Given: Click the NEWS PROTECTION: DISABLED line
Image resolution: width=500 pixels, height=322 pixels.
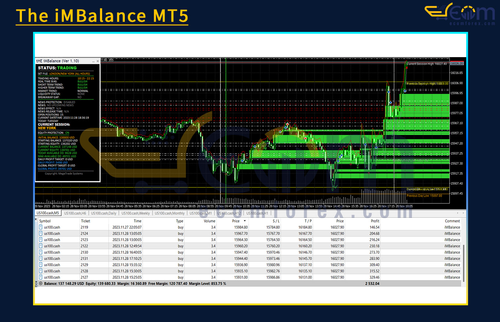Looking at the screenshot, I should pyautogui.click(x=56, y=102).
